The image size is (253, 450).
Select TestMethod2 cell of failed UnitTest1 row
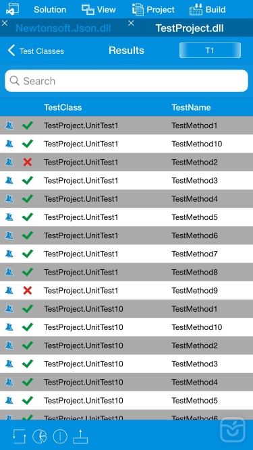click(194, 162)
